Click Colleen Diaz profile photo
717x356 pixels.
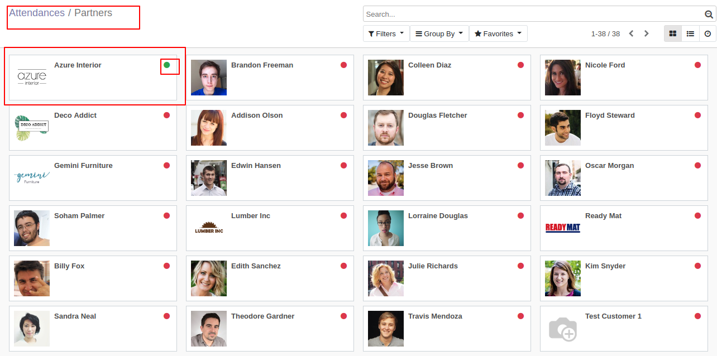(386, 78)
